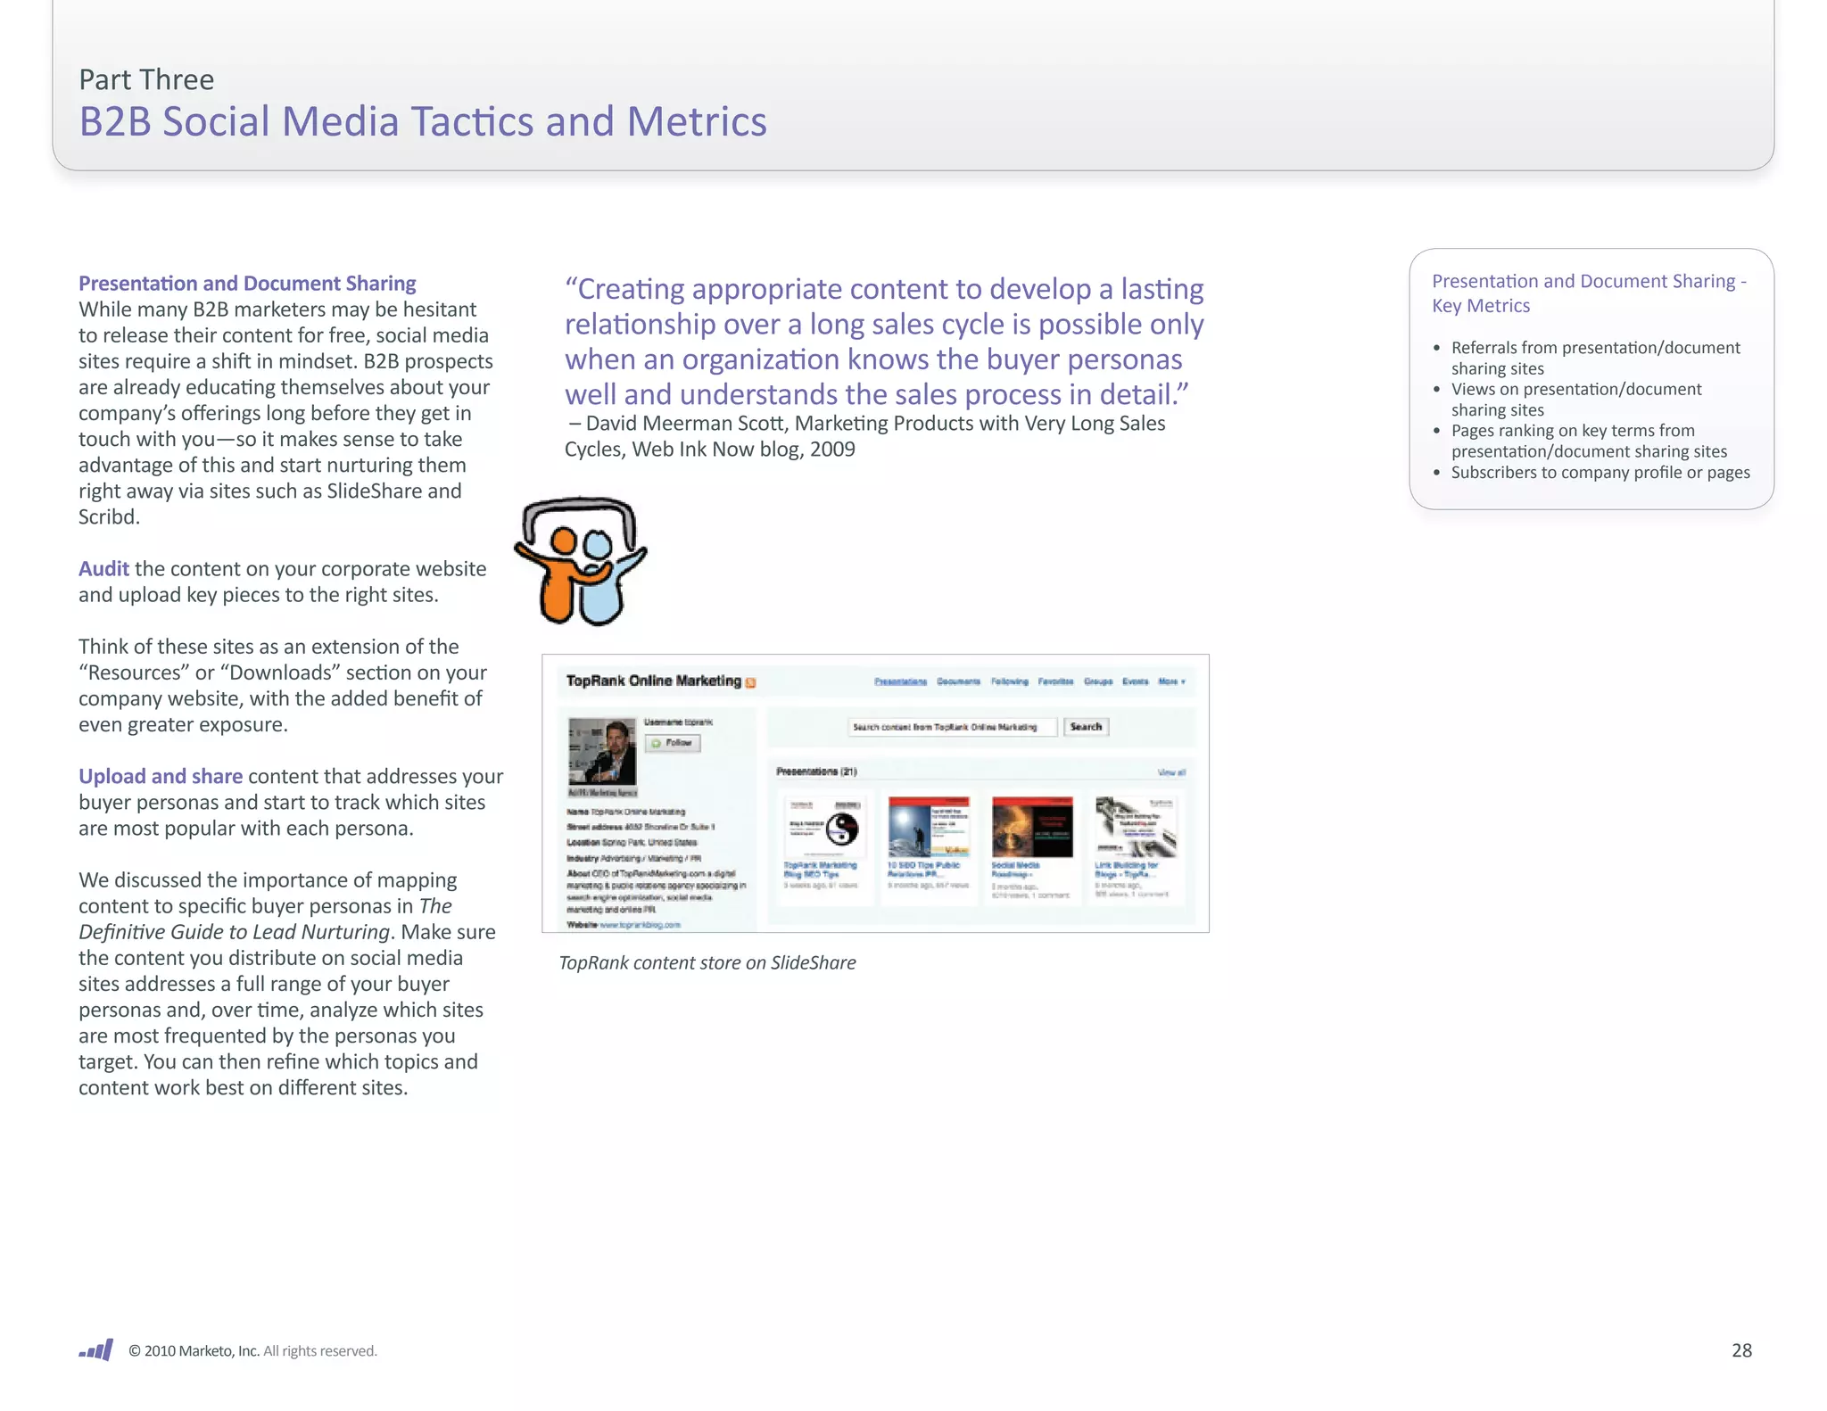Expand the More dropdown menu
This screenshot has height=1411, width=1827.
pyautogui.click(x=1171, y=681)
